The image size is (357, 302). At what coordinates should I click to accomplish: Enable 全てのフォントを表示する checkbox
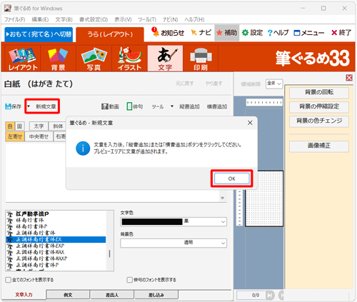(x=9, y=280)
